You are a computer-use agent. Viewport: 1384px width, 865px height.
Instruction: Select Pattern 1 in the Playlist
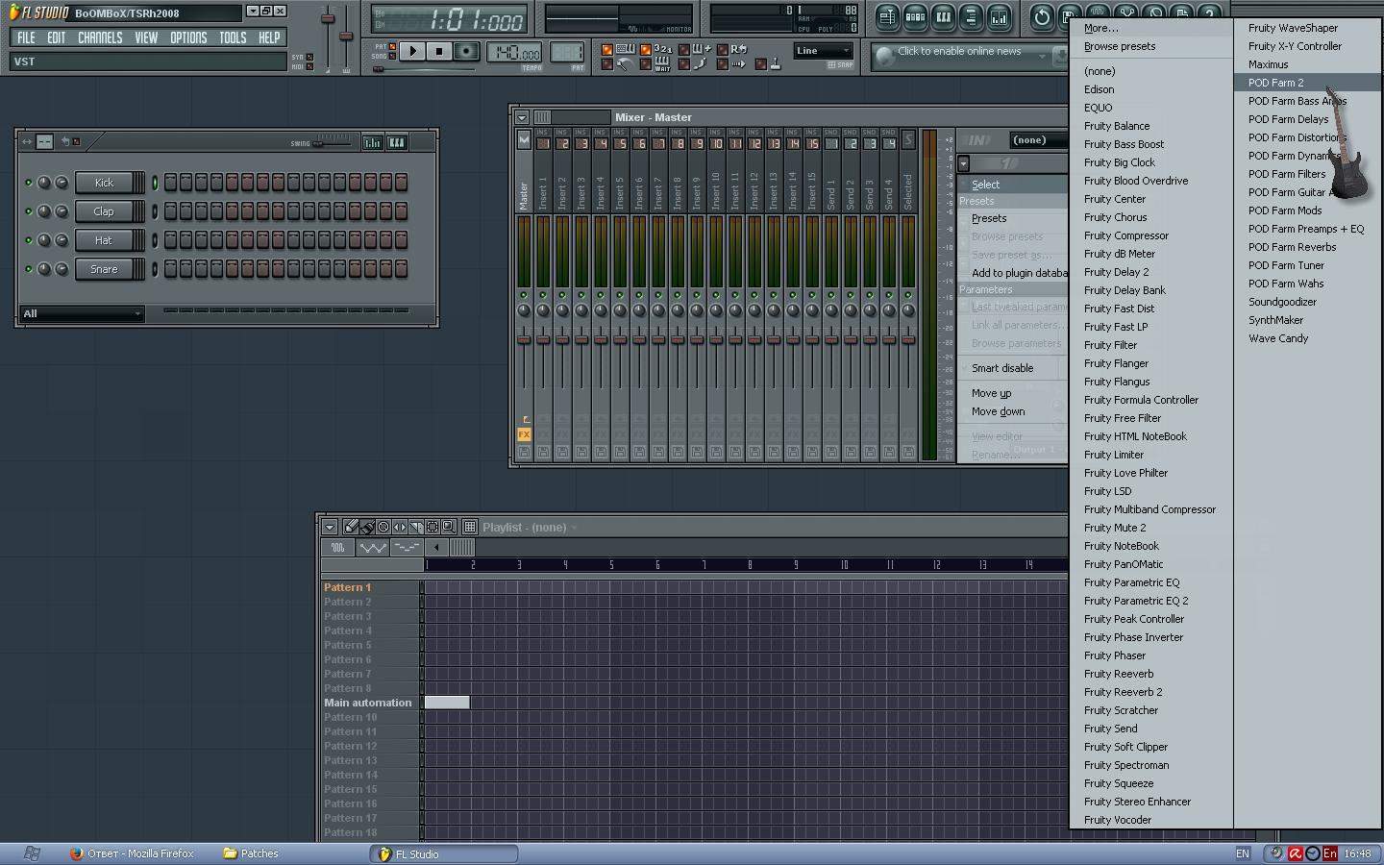tap(347, 587)
